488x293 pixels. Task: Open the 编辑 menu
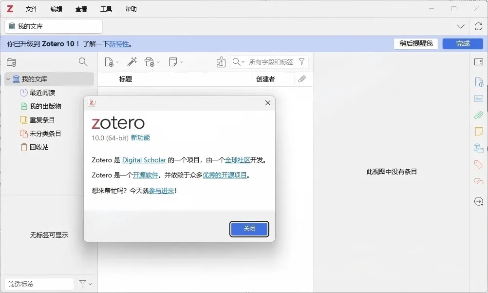point(56,9)
